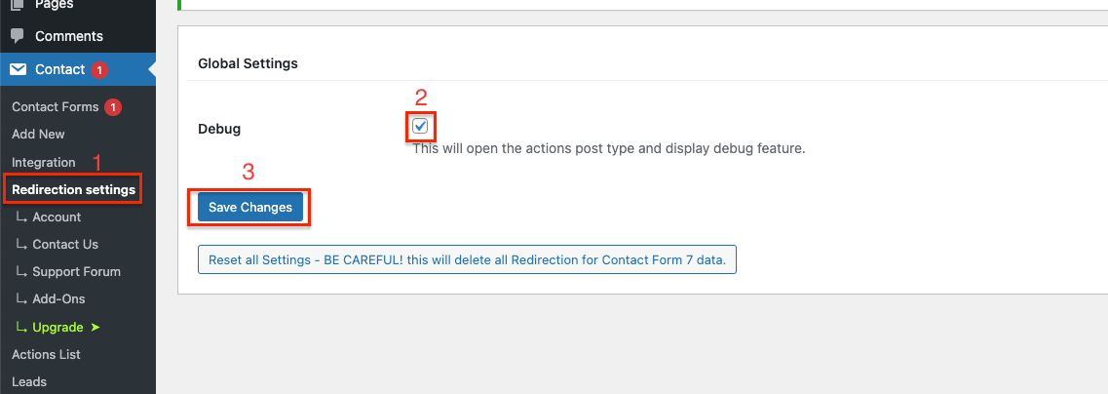
Task: Open the Leads menu item
Action: (29, 381)
